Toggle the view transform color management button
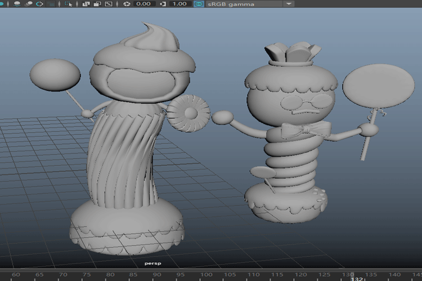This screenshot has height=281, width=422. coord(199,3)
